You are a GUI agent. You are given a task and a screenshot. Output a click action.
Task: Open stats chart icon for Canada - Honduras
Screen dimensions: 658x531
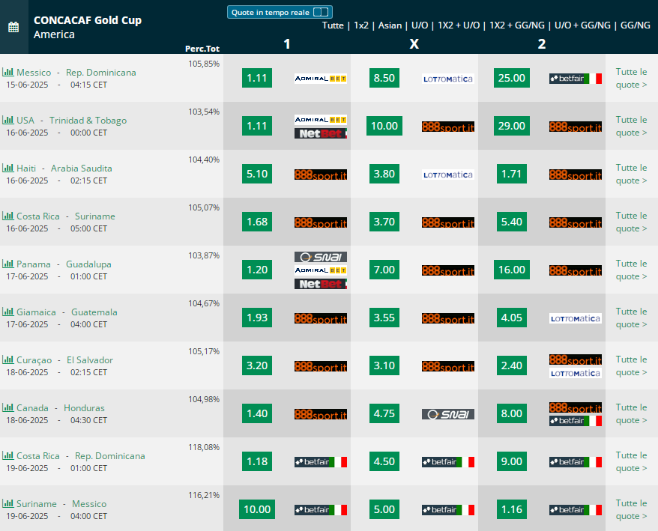(8, 407)
